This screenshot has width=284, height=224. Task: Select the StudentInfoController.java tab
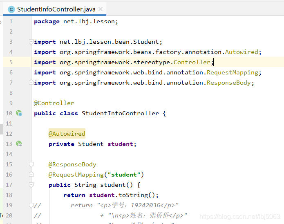pos(55,9)
